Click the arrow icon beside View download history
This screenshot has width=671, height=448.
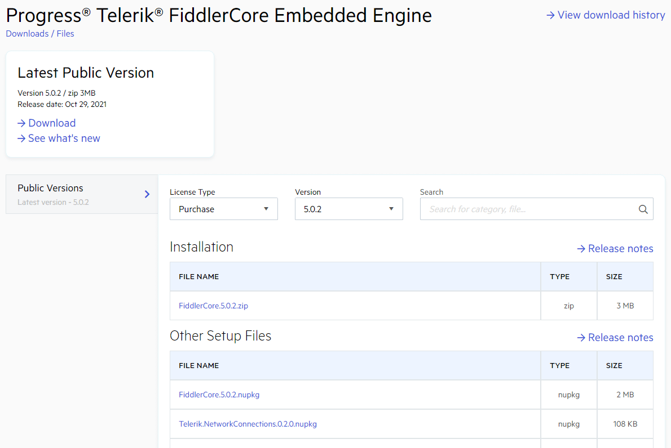(x=549, y=15)
